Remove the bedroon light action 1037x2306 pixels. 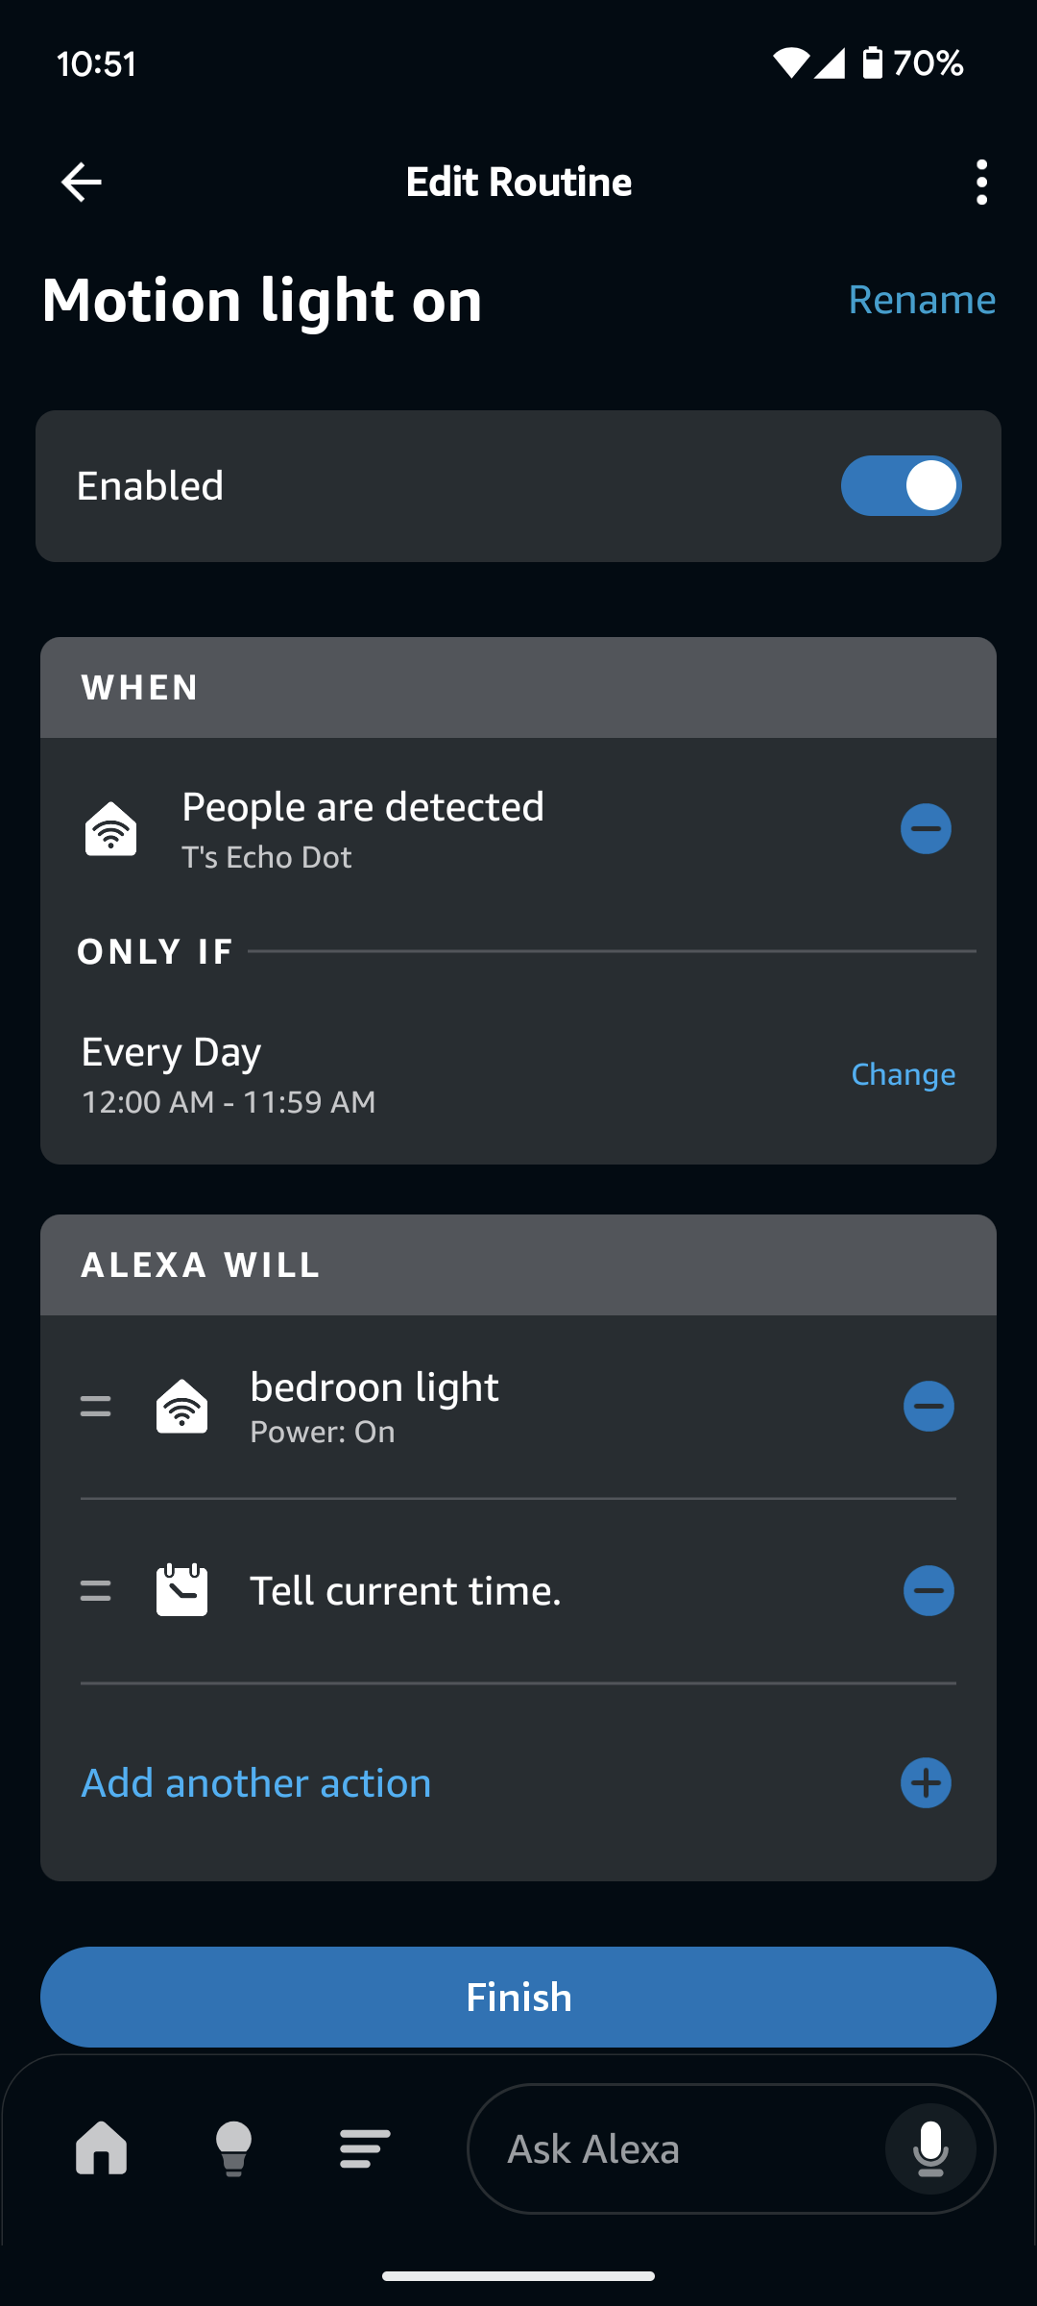click(x=928, y=1407)
